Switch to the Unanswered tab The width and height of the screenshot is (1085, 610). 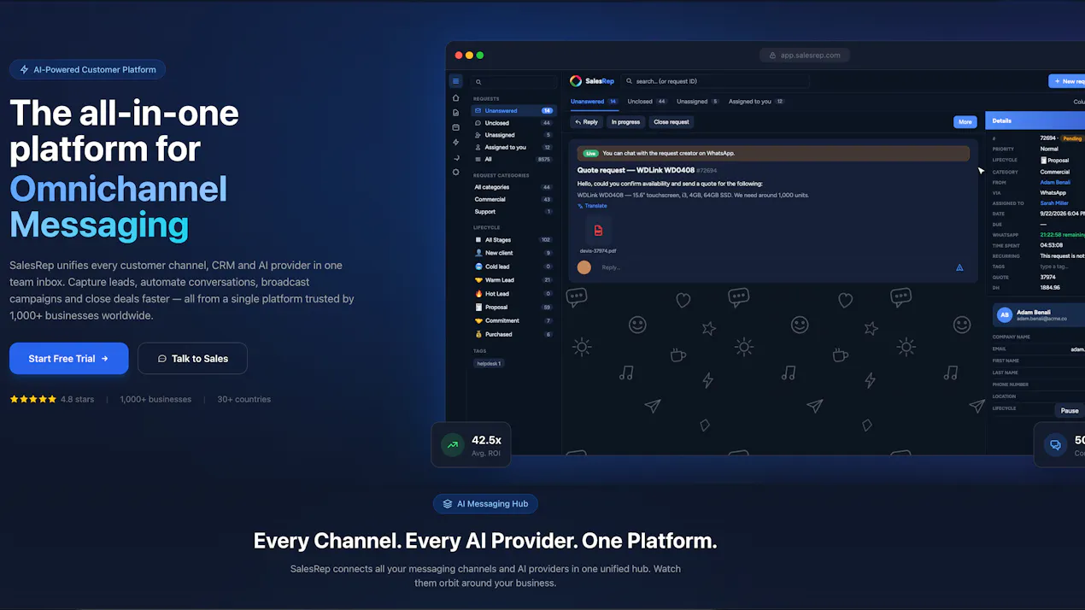tap(595, 102)
